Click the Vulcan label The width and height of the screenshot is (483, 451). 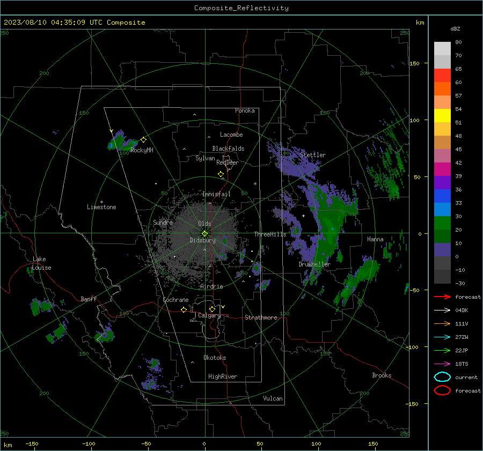tap(273, 398)
